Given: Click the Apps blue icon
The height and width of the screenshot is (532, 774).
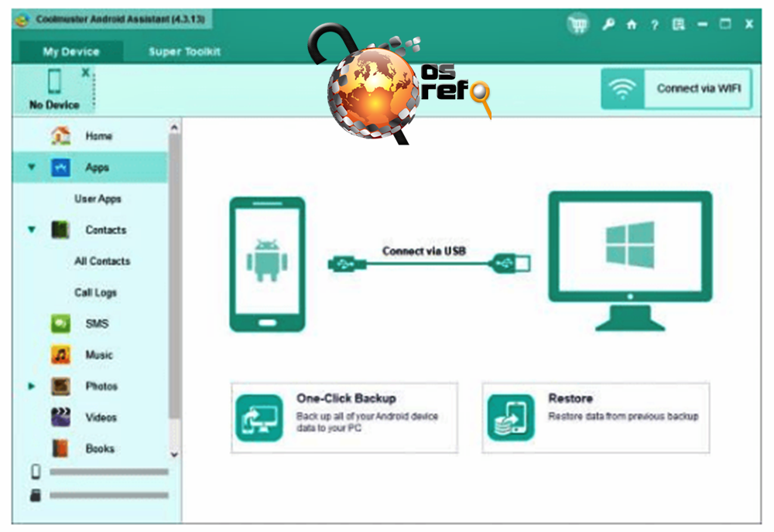Looking at the screenshot, I should [x=60, y=168].
